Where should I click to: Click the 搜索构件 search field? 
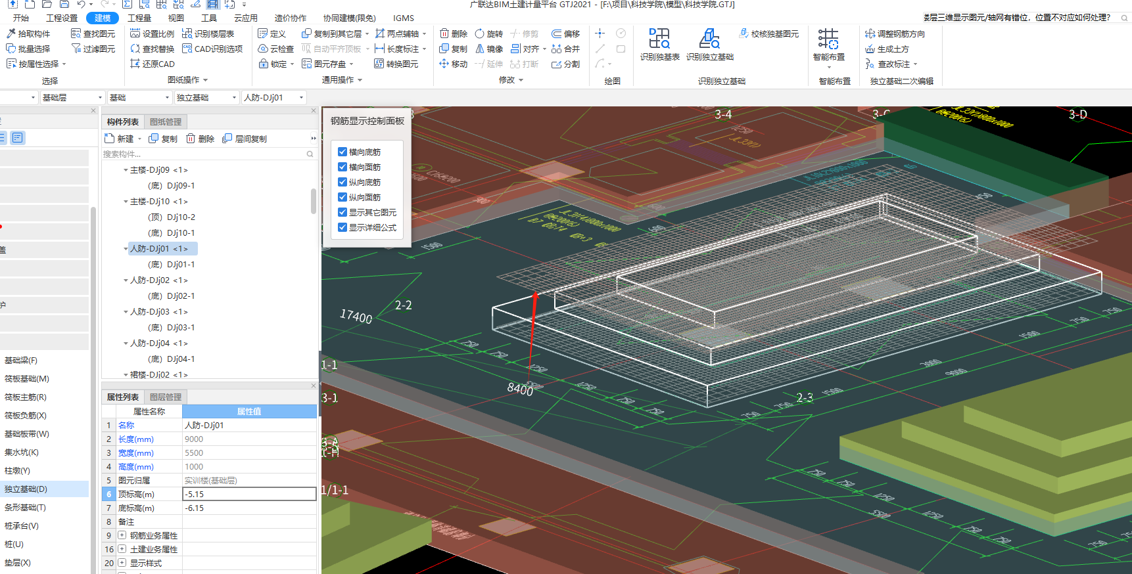pos(208,154)
